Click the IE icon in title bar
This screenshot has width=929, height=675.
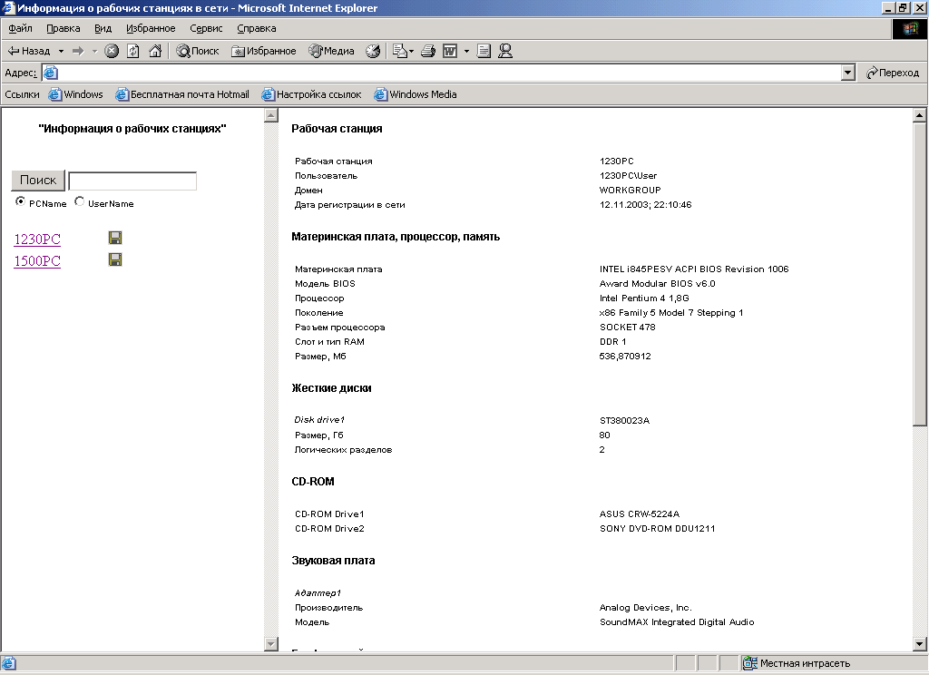[8, 7]
